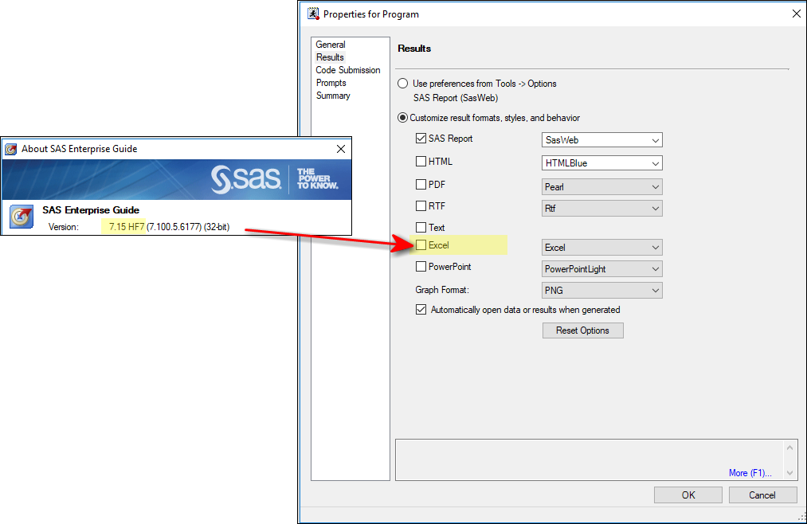Click the SAS Enterprise Guide application icon
Image resolution: width=807 pixels, height=524 pixels.
click(x=21, y=216)
